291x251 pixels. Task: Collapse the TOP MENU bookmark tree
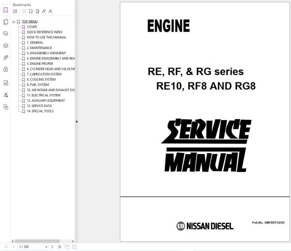[14, 22]
